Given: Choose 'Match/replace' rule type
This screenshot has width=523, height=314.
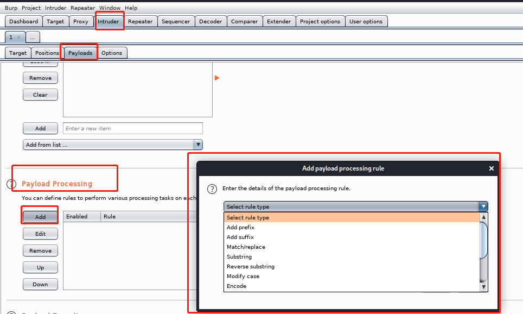Looking at the screenshot, I should (352, 247).
